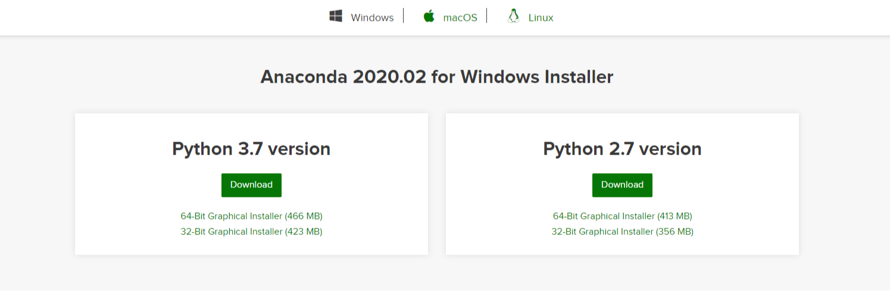The height and width of the screenshot is (298, 890).
Task: Switch to the Windows tab
Action: 372,17
